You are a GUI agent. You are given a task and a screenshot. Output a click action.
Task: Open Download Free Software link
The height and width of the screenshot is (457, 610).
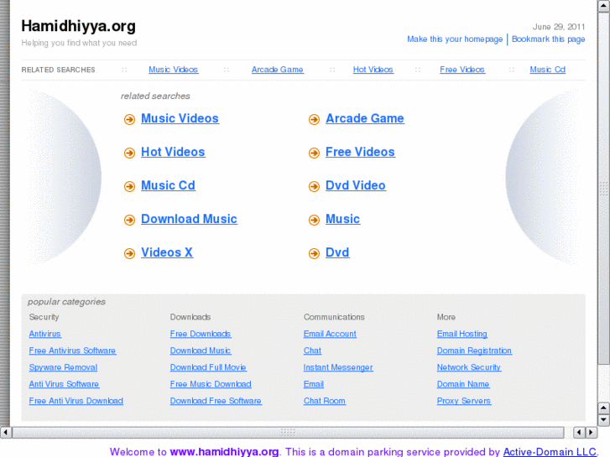216,401
